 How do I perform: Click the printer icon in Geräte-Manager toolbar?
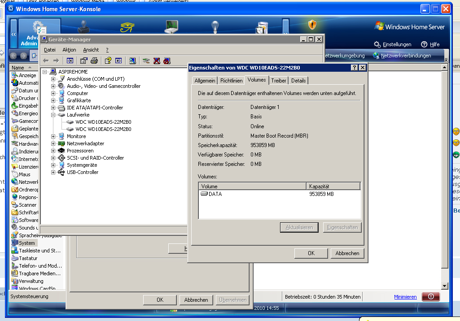(x=94, y=61)
